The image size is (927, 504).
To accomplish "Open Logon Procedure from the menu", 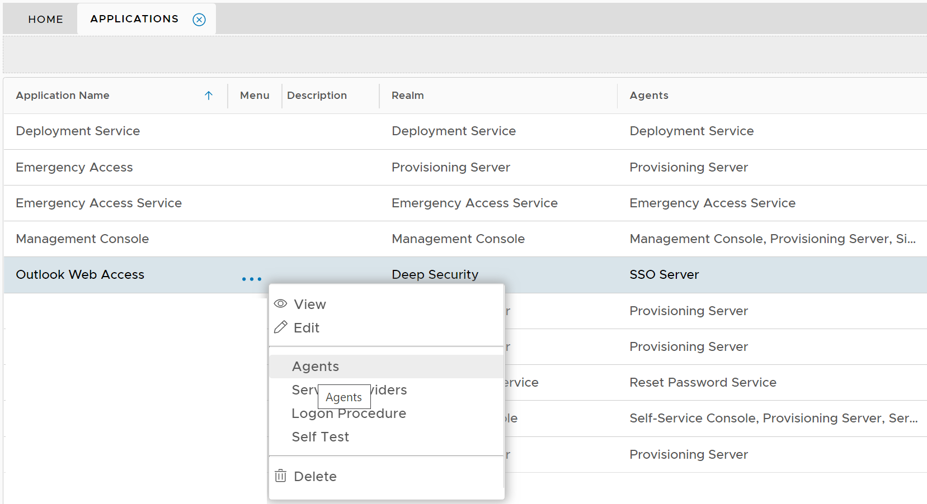I will click(x=348, y=413).
